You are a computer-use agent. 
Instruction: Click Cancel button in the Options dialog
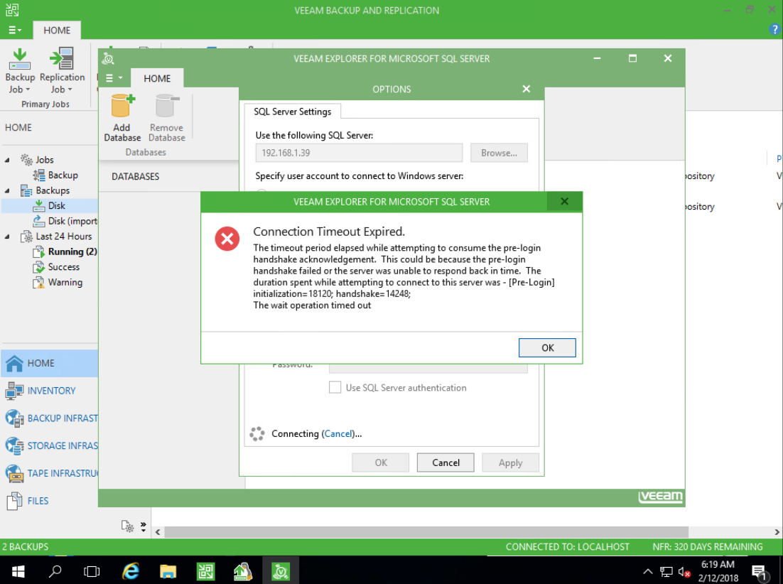click(x=445, y=463)
